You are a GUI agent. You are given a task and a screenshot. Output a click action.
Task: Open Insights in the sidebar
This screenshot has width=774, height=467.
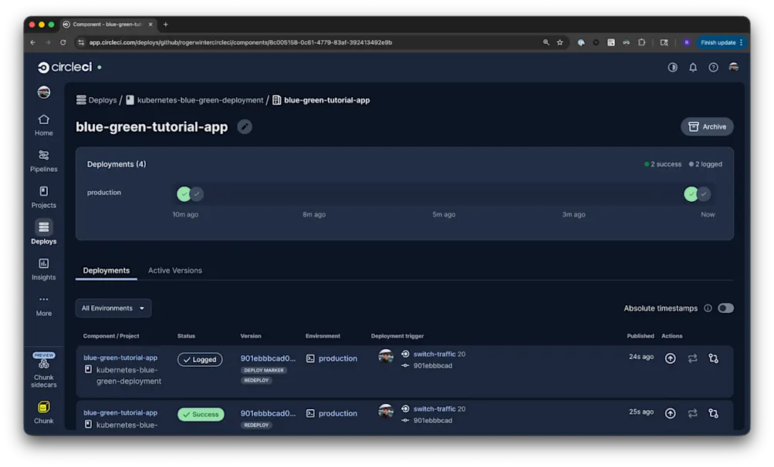coord(43,269)
